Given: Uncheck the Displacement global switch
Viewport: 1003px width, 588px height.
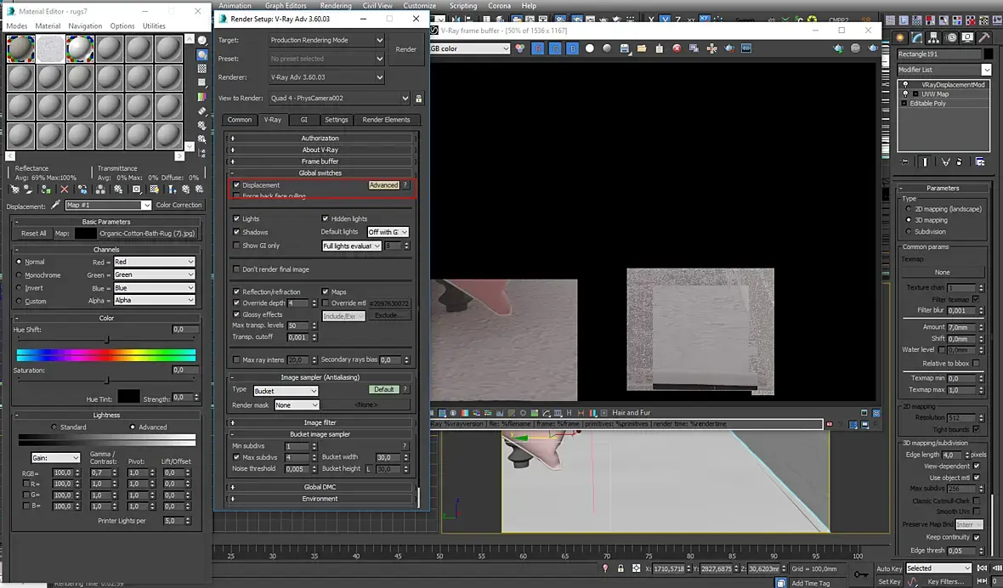Looking at the screenshot, I should coord(236,185).
